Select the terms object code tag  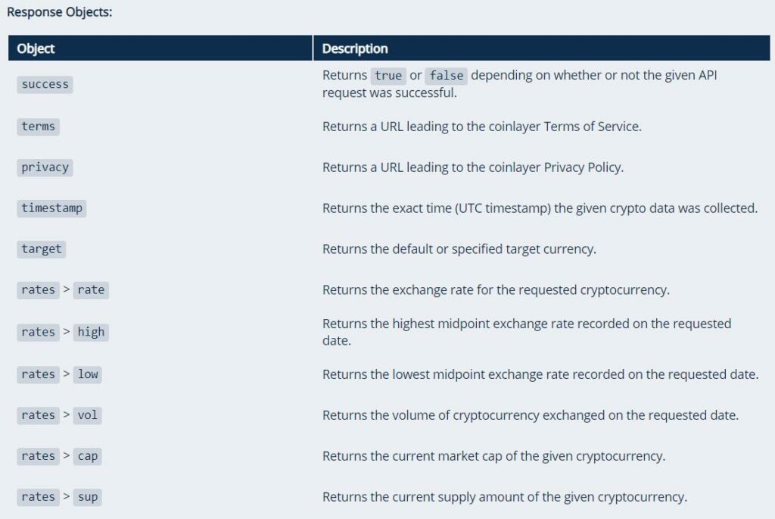[38, 127]
